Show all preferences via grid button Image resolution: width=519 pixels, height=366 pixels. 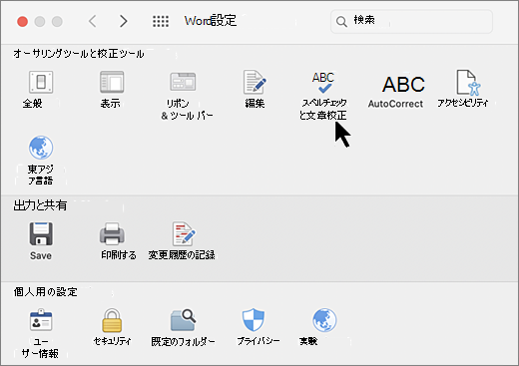pos(161,22)
